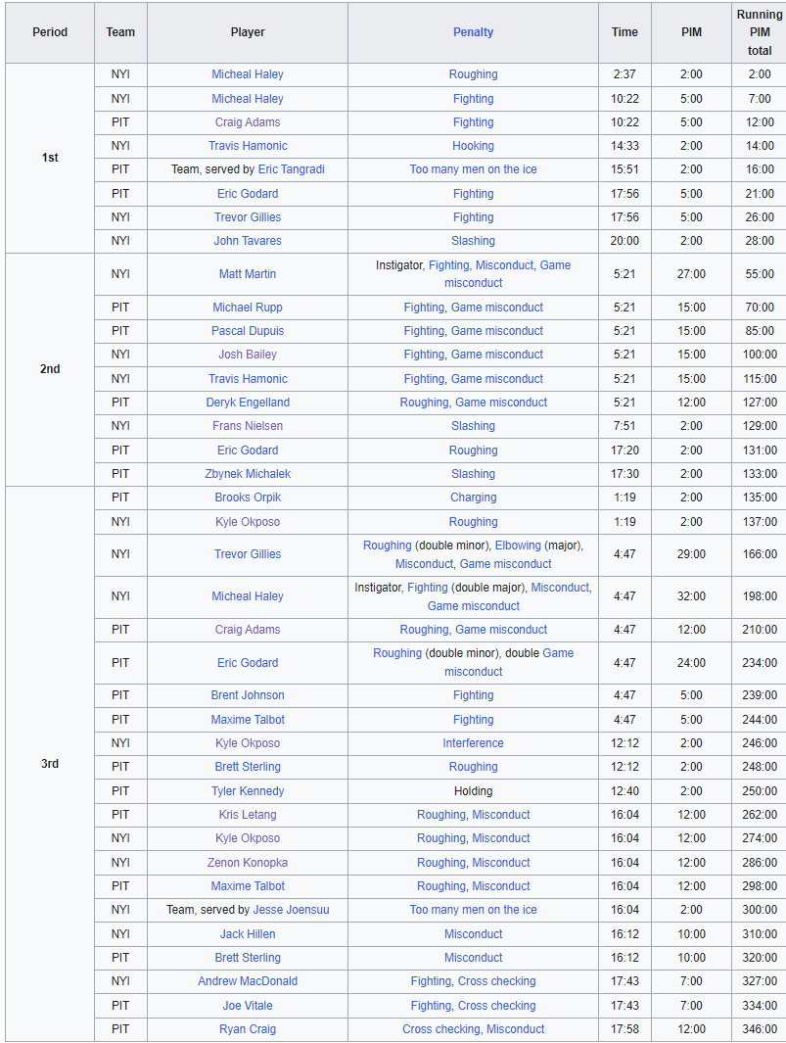Open the Jack Hillen player link
The height and width of the screenshot is (1043, 786).
pos(248,934)
